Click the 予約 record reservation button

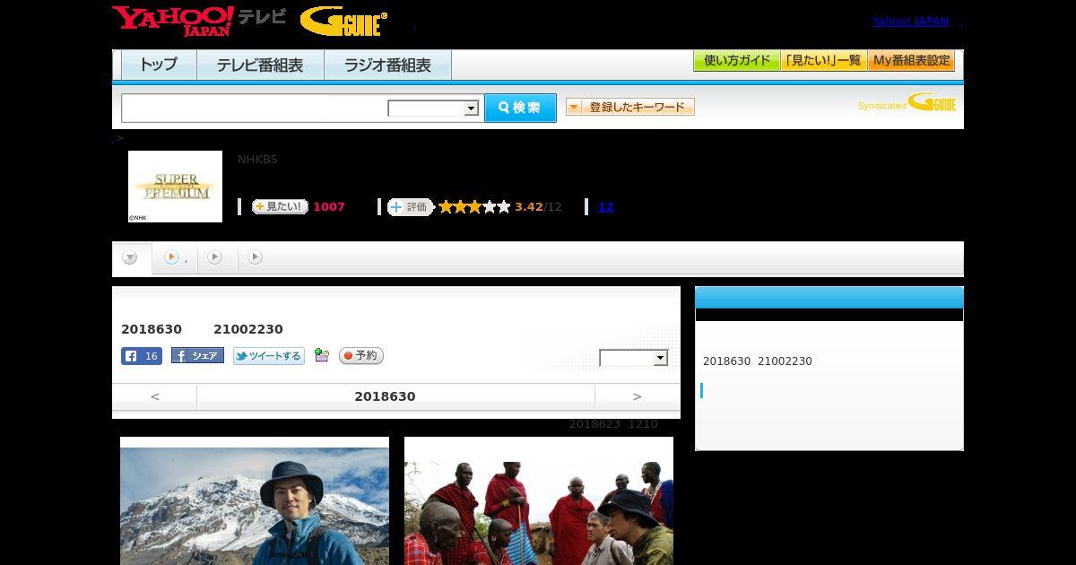[x=361, y=356]
